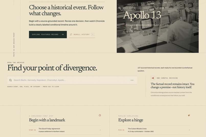
Task: Click the keyboard shortcut badge next to Reroll History
Action: pos(93,34)
